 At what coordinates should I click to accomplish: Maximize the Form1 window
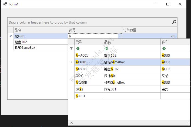point(168,4)
